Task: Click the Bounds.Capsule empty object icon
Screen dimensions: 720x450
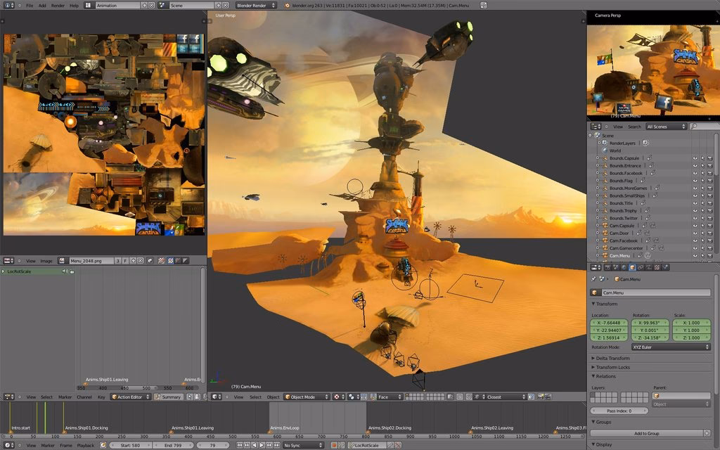Action: (605, 158)
